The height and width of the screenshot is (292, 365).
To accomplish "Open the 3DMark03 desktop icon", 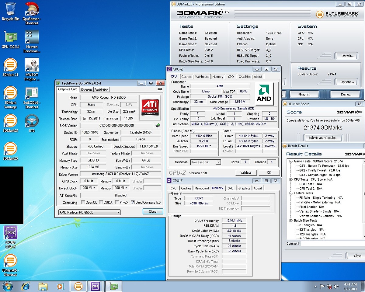I will coord(10,123).
